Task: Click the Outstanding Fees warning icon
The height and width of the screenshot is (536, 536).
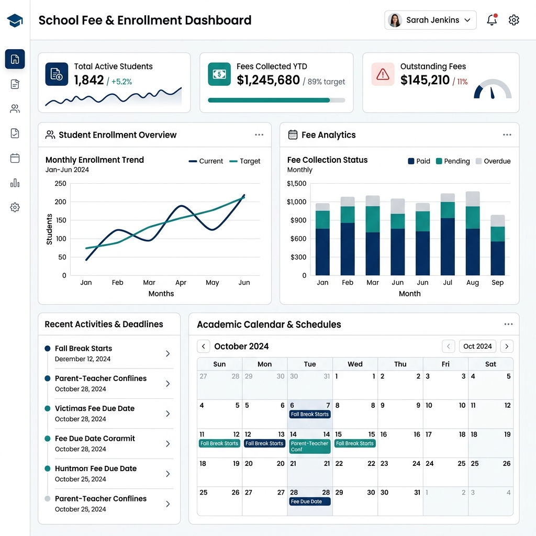Action: [383, 74]
